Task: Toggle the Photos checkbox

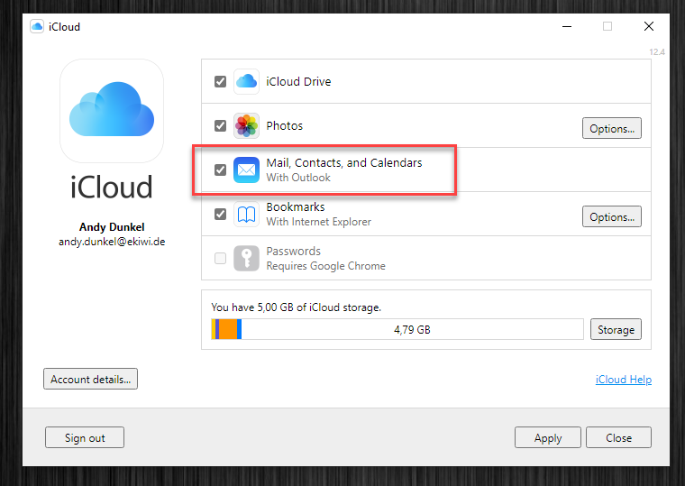Action: click(x=220, y=126)
